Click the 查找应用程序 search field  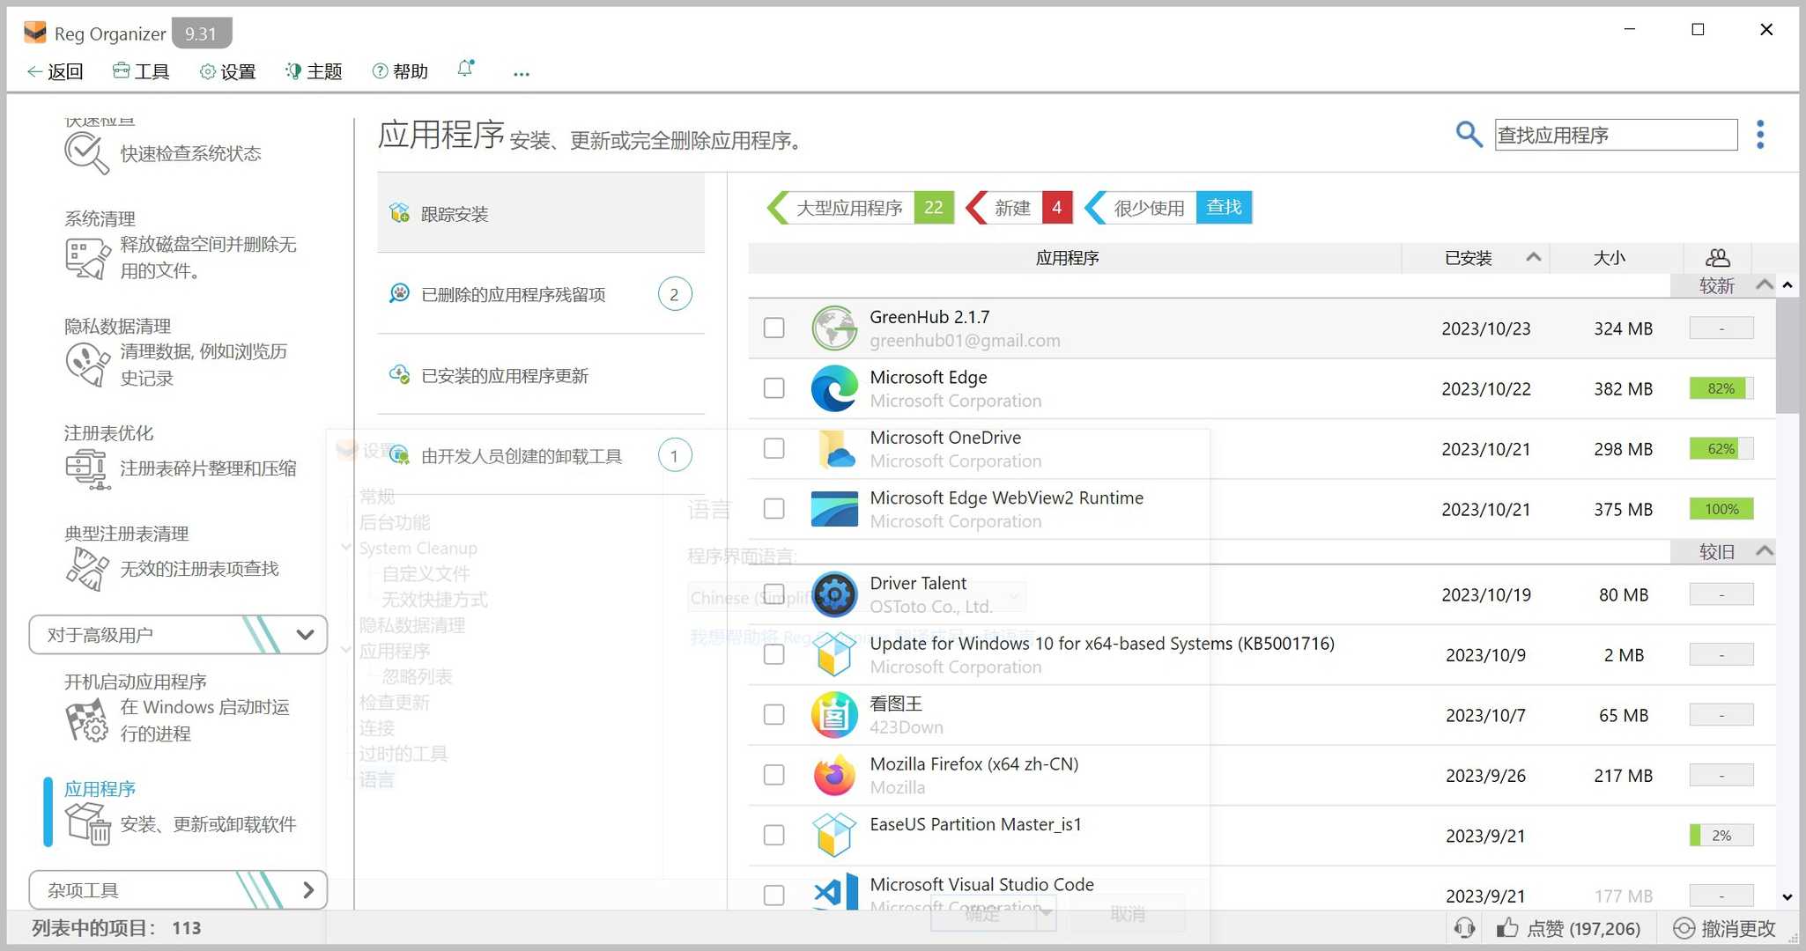[1614, 134]
